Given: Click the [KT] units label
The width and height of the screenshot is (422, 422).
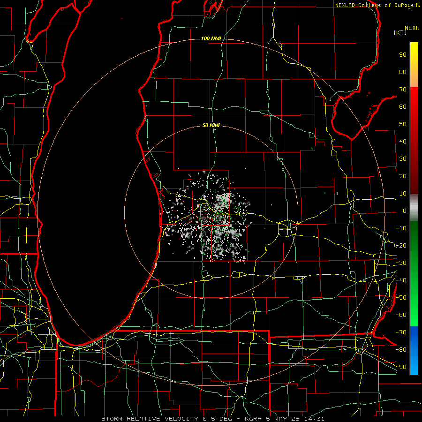Looking at the screenshot, I should pyautogui.click(x=400, y=32).
